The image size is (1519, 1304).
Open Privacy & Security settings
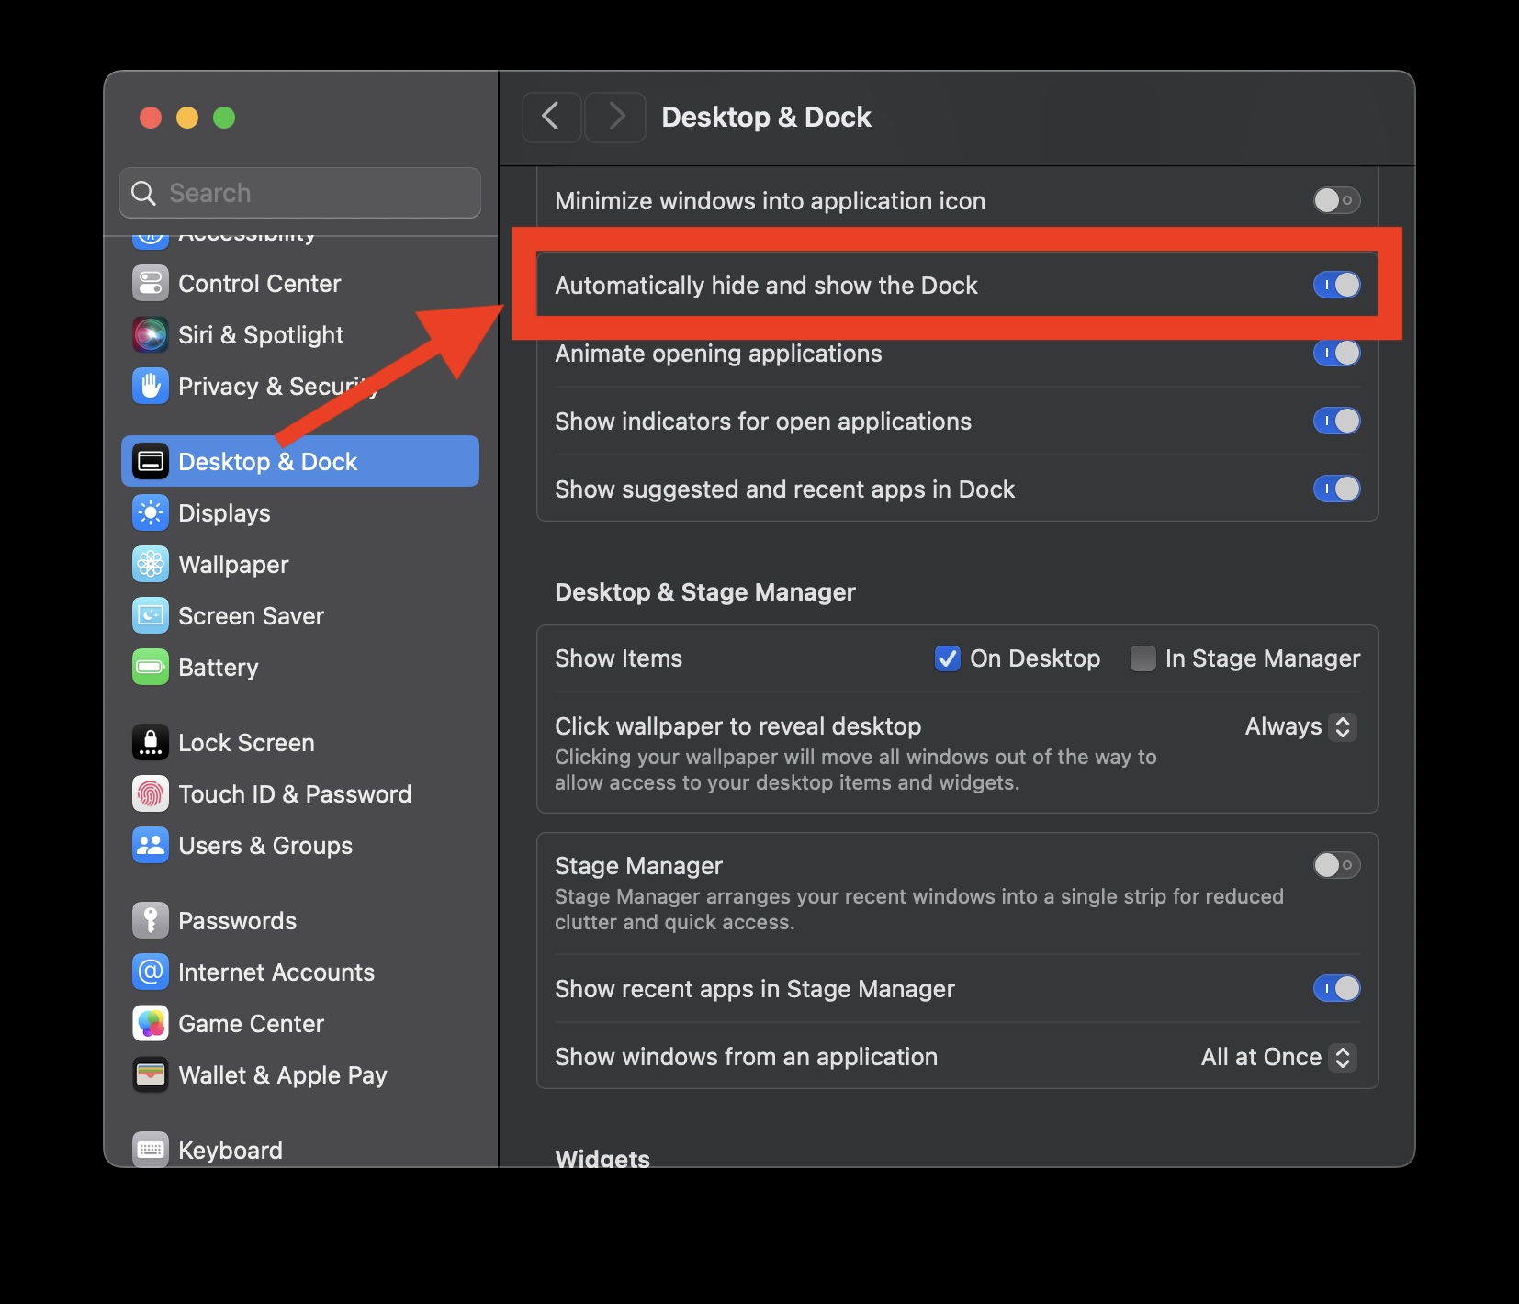[x=276, y=386]
